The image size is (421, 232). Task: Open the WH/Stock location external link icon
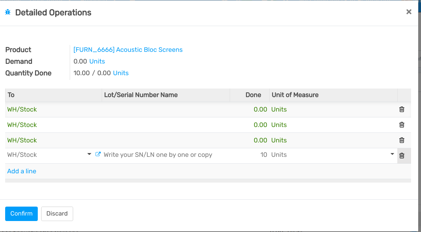(x=98, y=155)
